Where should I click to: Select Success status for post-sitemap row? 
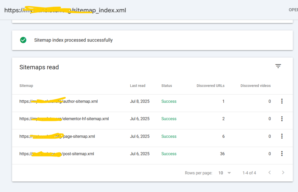coord(169,154)
